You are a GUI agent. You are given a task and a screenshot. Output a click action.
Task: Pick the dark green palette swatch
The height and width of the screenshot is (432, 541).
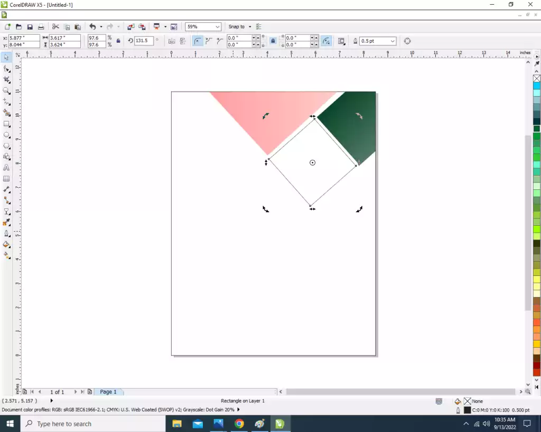(x=537, y=129)
